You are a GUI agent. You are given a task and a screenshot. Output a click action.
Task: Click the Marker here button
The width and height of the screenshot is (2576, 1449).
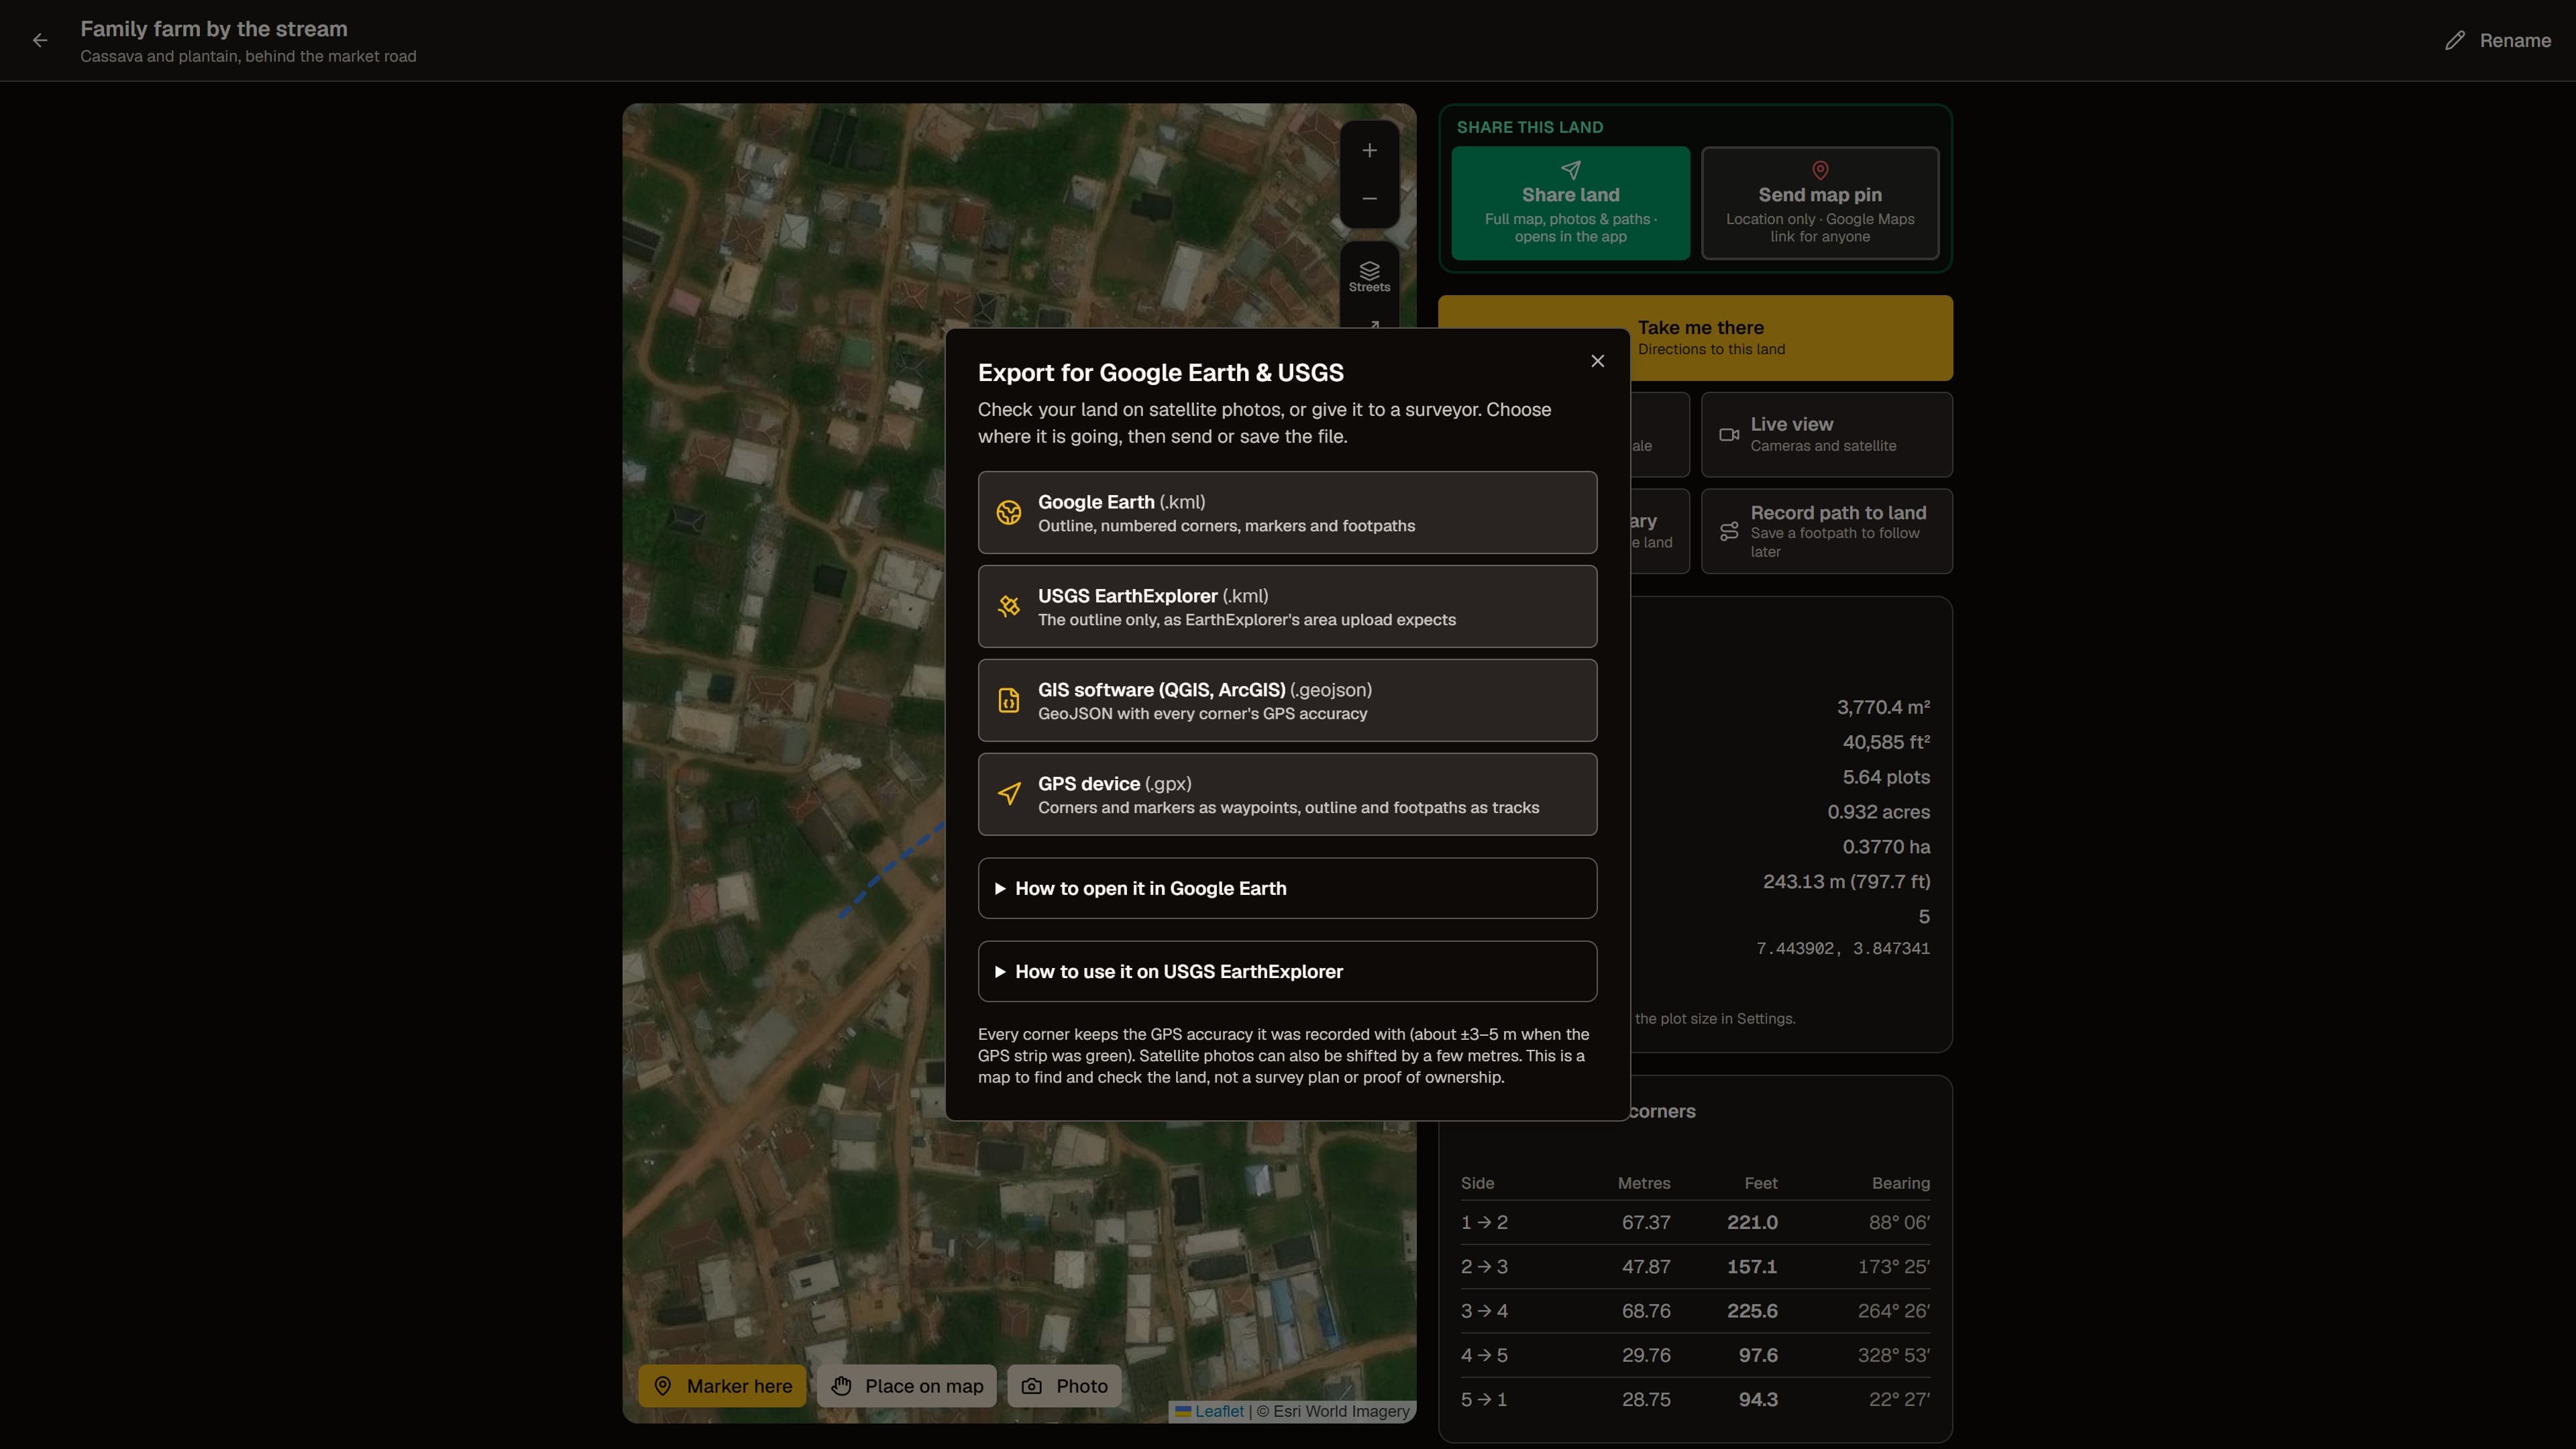[722, 1387]
